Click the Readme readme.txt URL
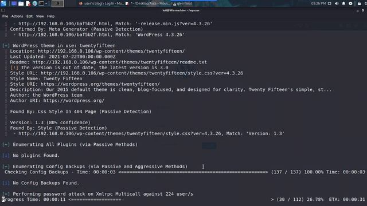 coord(120,62)
